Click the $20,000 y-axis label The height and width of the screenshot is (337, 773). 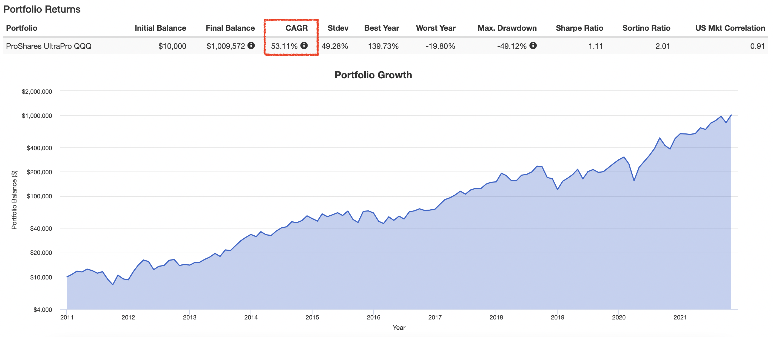pyautogui.click(x=41, y=253)
